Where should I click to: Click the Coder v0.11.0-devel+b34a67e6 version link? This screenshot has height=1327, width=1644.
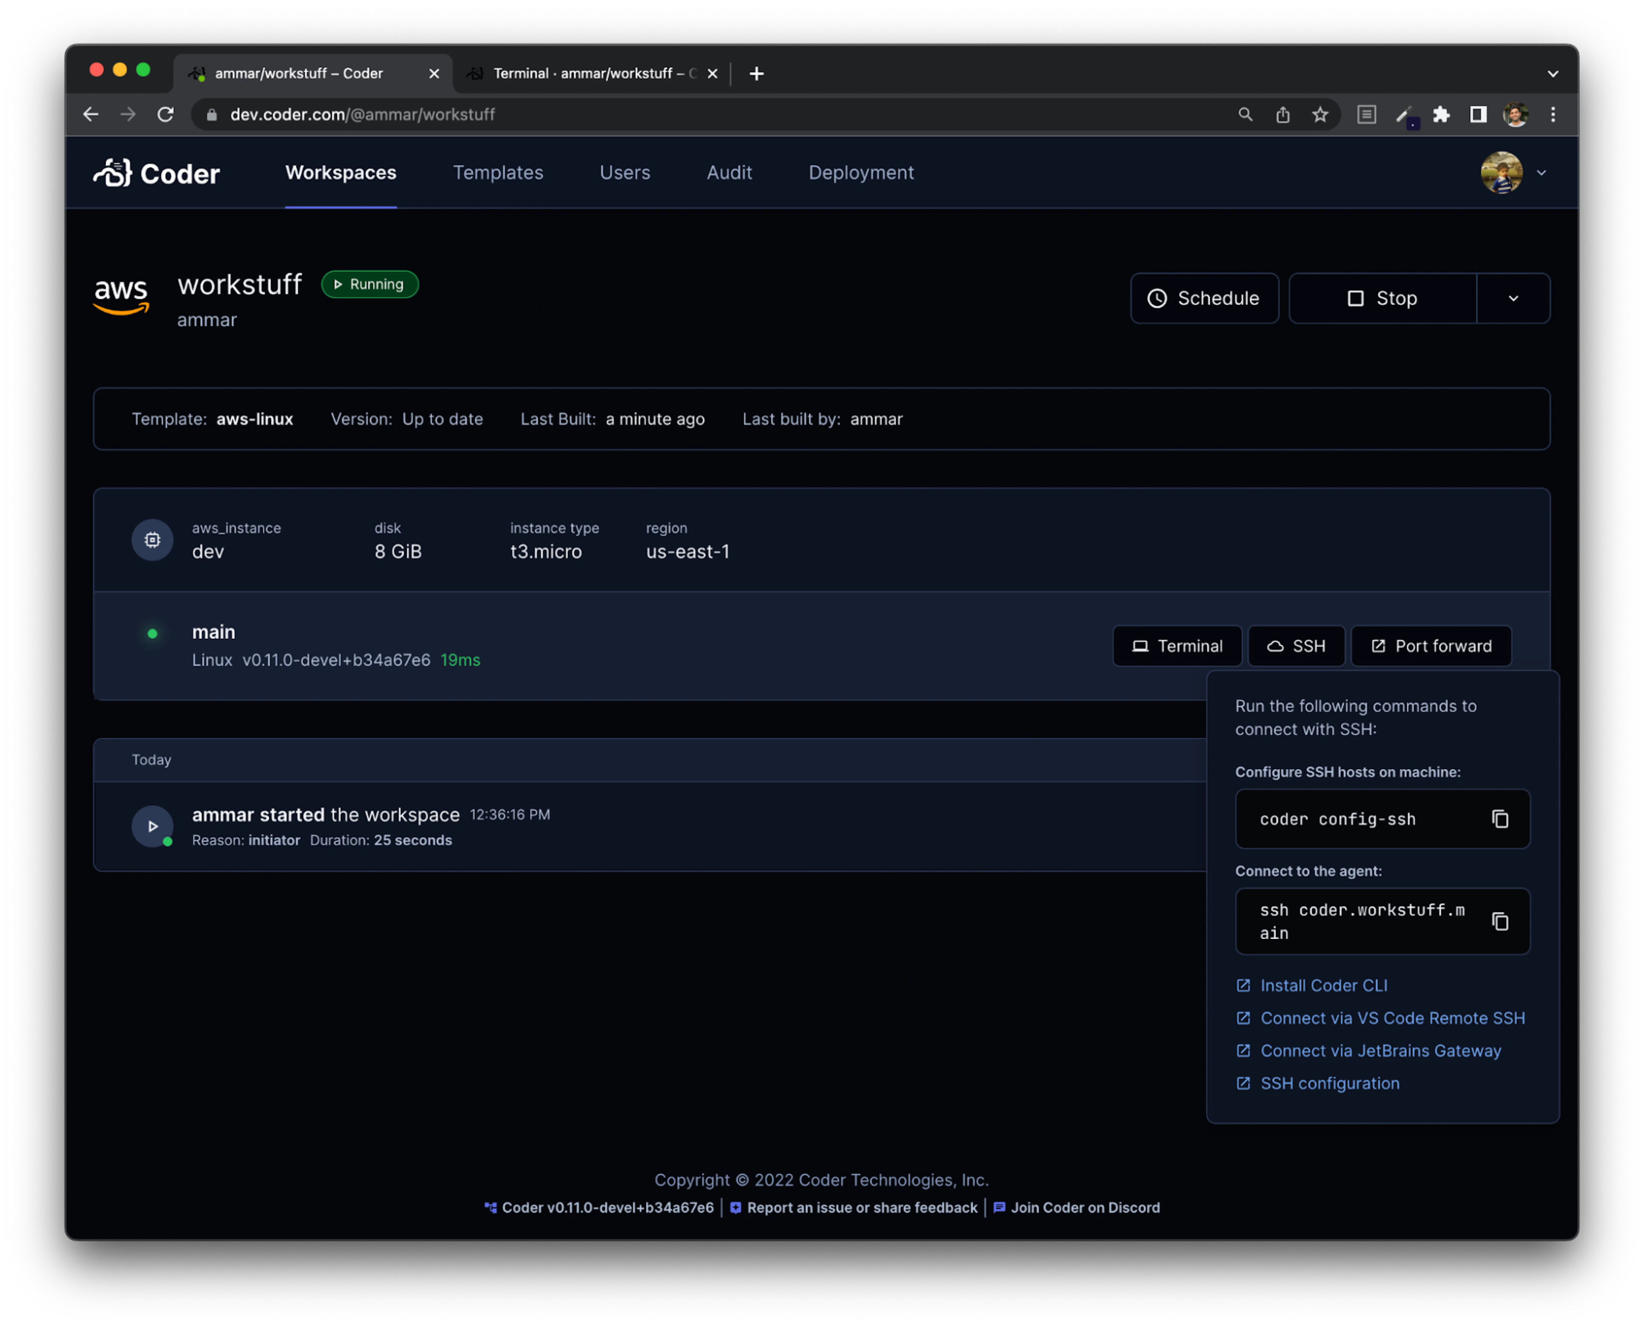[599, 1207]
